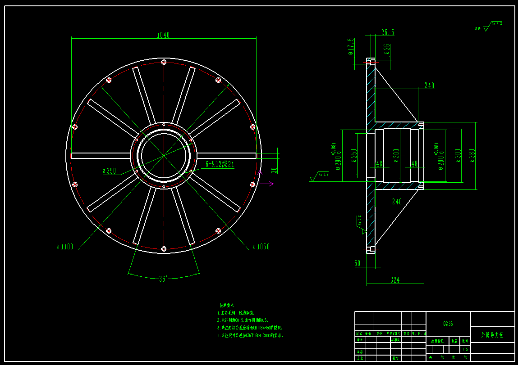Select the 50 flange thickness dimension
518x365 pixels.
(x=358, y=263)
